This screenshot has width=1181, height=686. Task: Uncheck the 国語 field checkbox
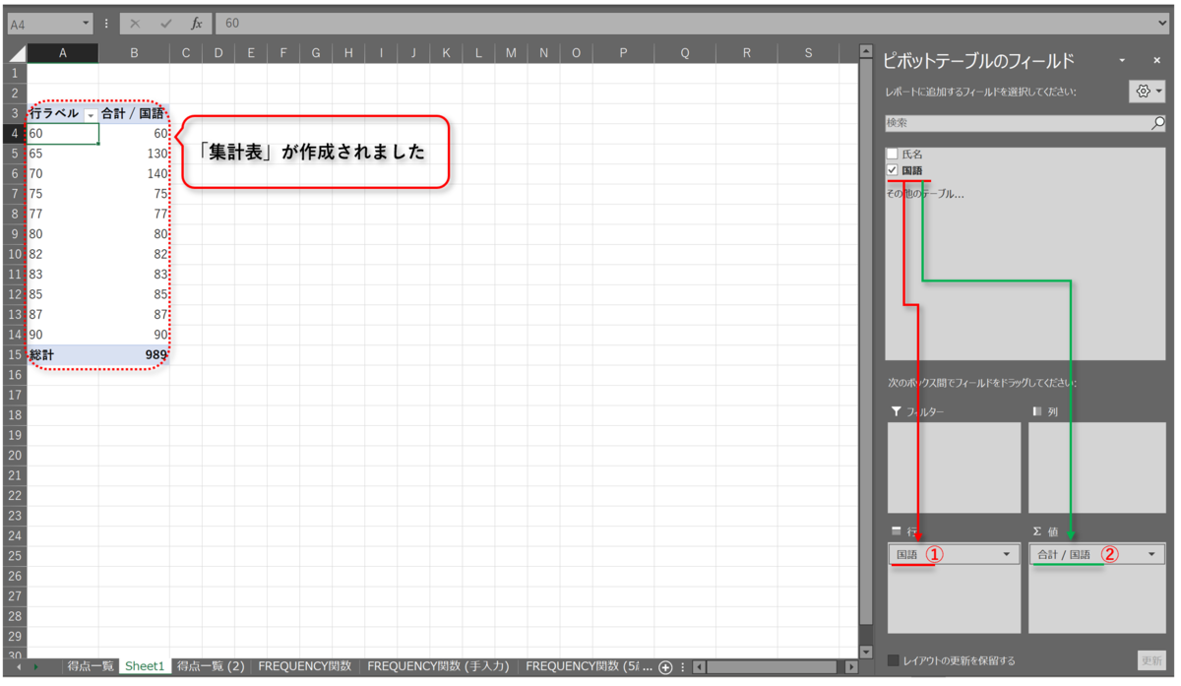coord(892,170)
